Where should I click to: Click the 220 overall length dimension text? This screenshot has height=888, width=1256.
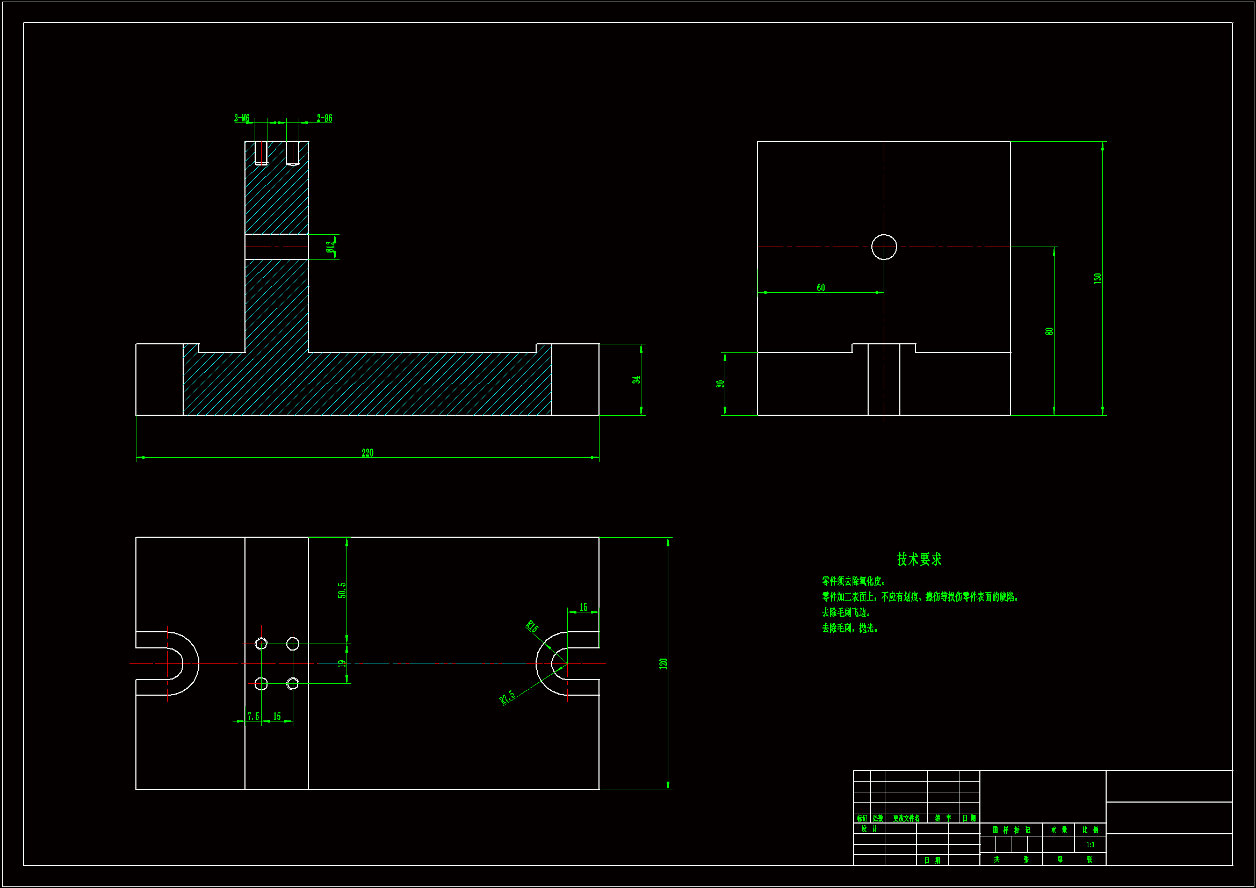[x=367, y=453]
